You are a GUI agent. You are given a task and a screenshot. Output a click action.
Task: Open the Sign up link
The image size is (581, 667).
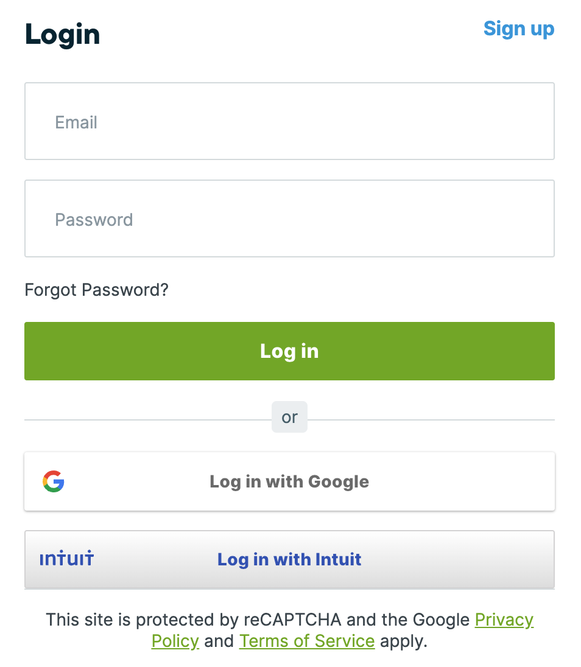[518, 29]
